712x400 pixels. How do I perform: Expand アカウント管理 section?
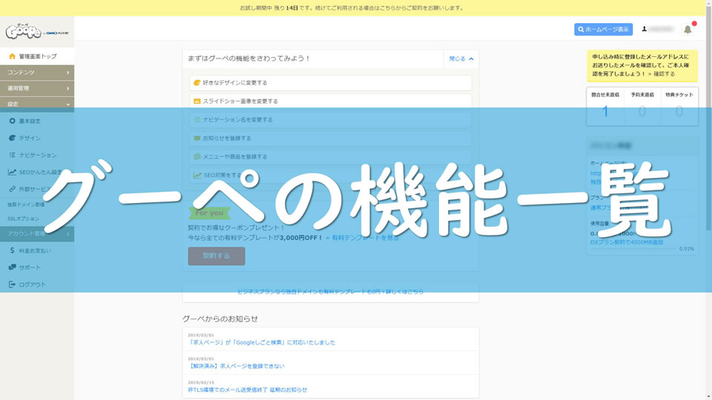pyautogui.click(x=37, y=234)
